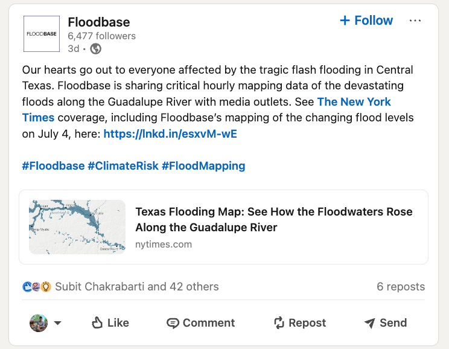The height and width of the screenshot is (349, 449).
Task: Open the three-dot post options menu
Action: tap(415, 21)
